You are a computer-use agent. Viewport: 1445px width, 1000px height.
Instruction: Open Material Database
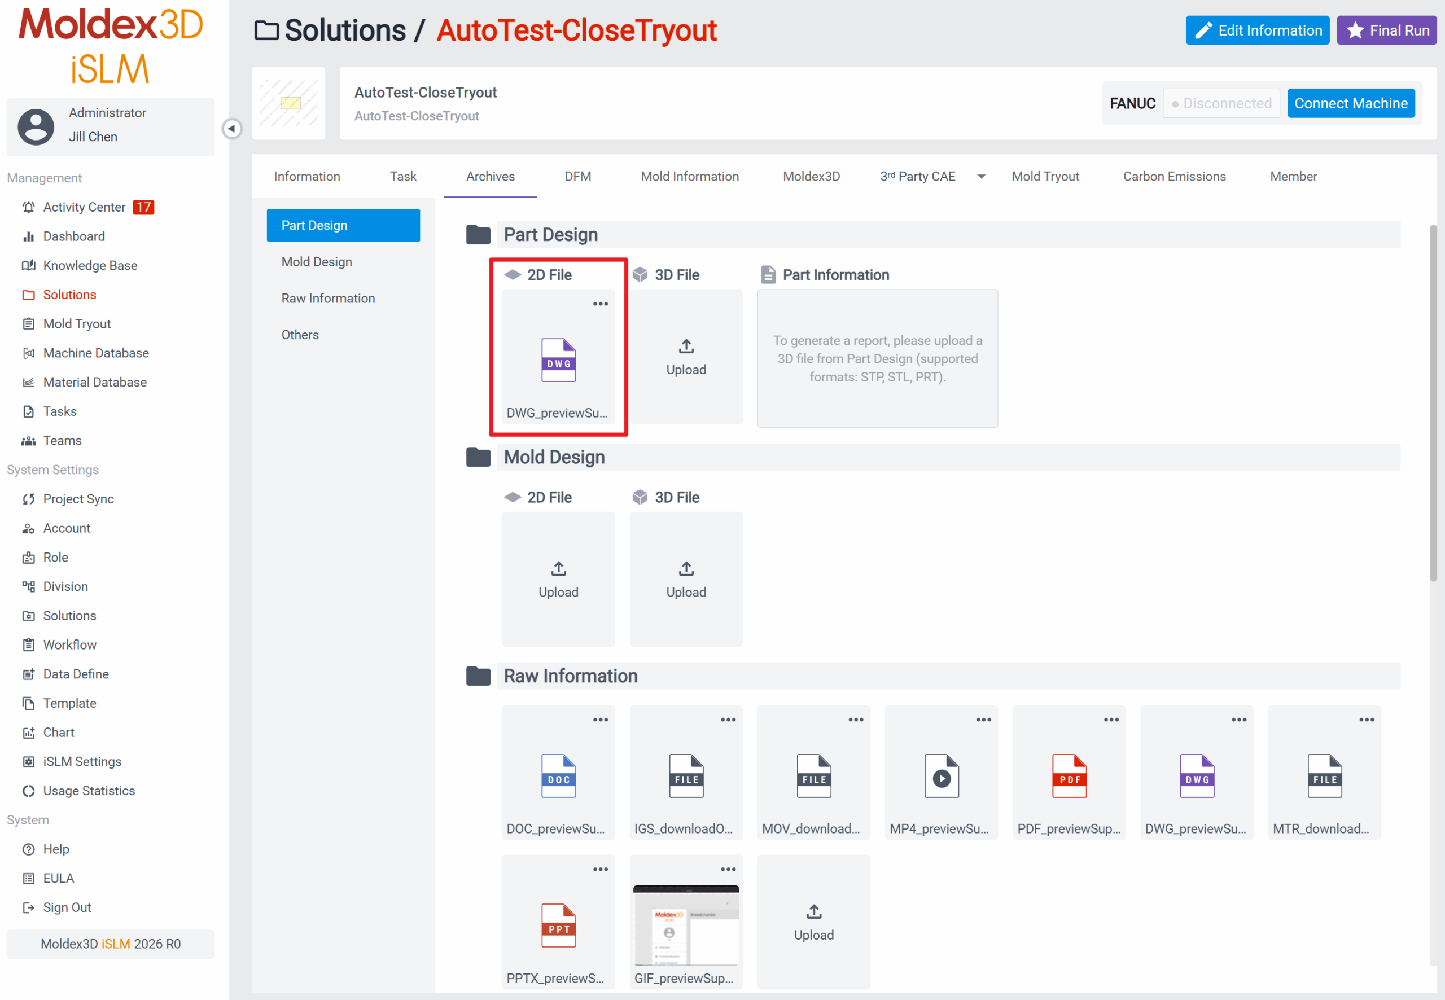pos(95,382)
